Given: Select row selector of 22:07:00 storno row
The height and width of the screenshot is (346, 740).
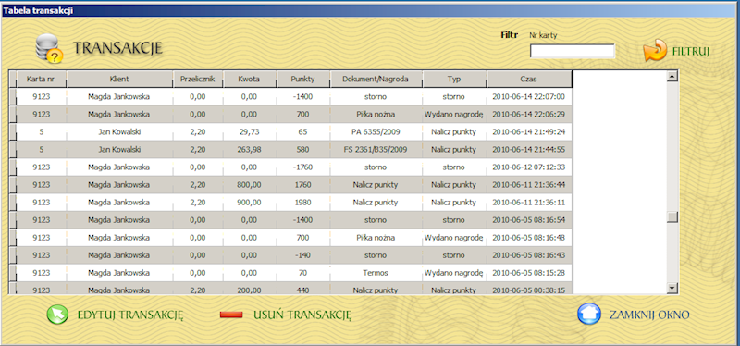Looking at the screenshot, I should [13, 97].
